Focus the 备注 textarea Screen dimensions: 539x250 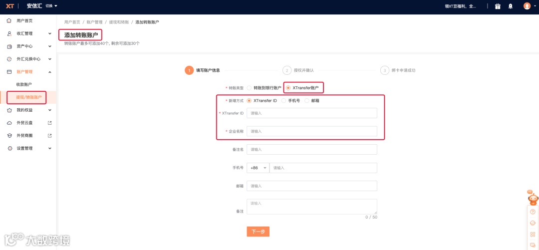312,207
